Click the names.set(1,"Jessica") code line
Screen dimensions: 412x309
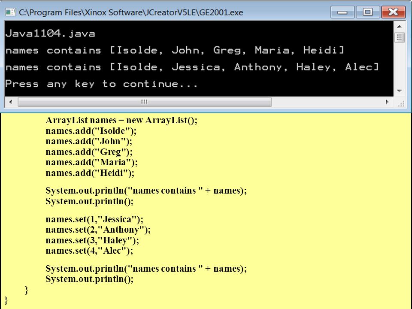[x=94, y=219]
